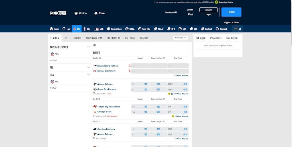Open Casino dice icon
The width and height of the screenshot is (292, 147).
[76, 13]
